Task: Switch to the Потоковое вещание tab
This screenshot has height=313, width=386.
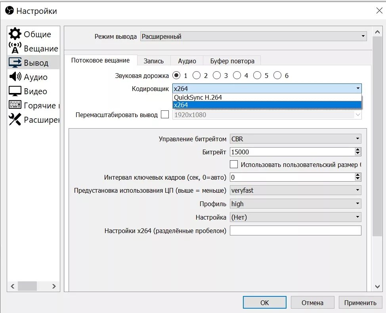Action: 100,61
